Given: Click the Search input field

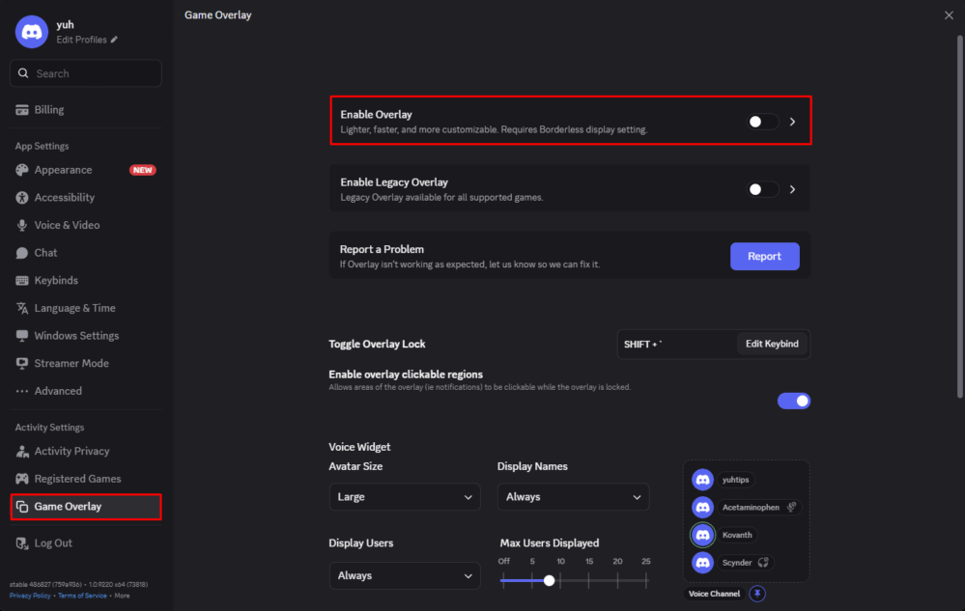Looking at the screenshot, I should point(85,72).
